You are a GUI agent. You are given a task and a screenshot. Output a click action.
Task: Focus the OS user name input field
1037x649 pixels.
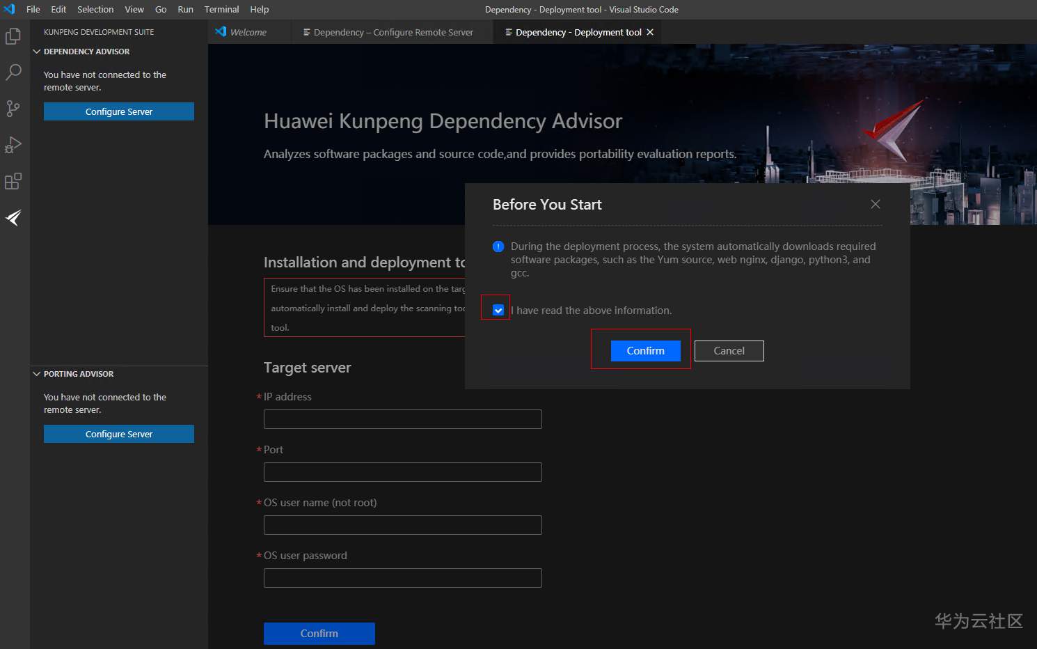403,525
